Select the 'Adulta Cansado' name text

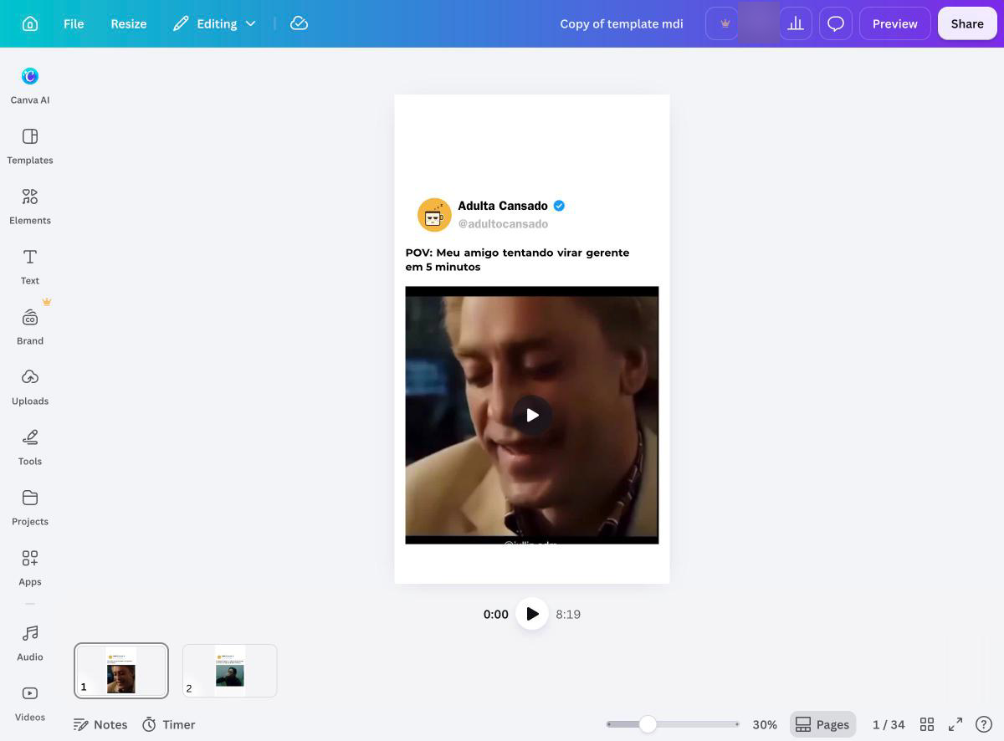click(x=503, y=206)
